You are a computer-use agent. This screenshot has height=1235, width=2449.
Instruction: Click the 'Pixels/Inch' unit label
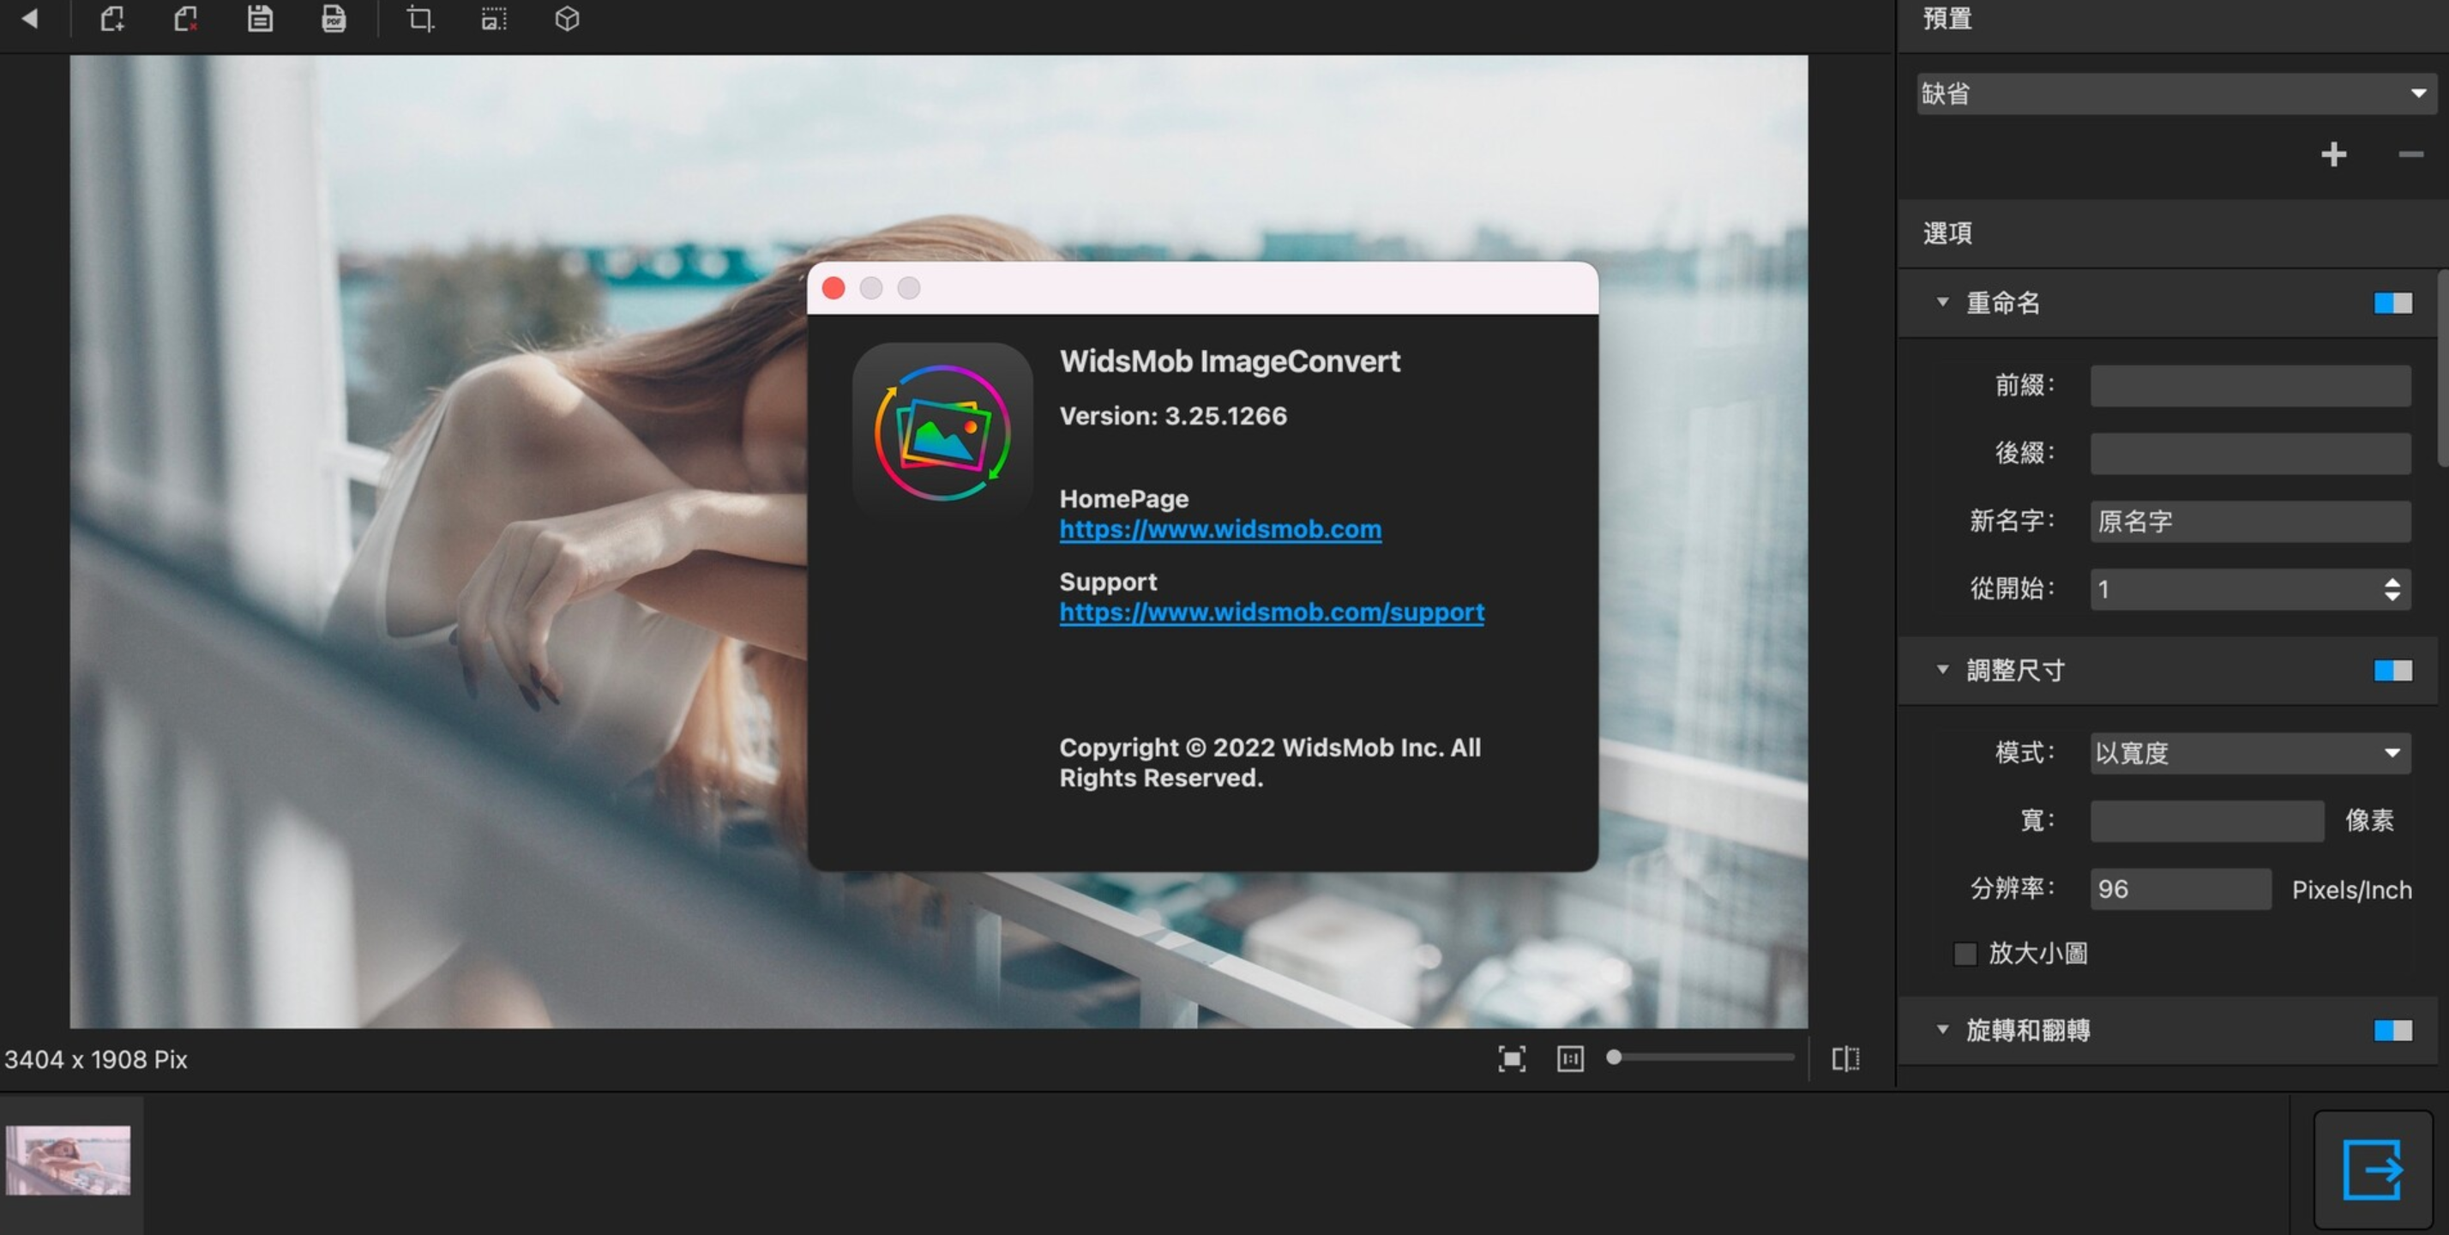(2352, 890)
